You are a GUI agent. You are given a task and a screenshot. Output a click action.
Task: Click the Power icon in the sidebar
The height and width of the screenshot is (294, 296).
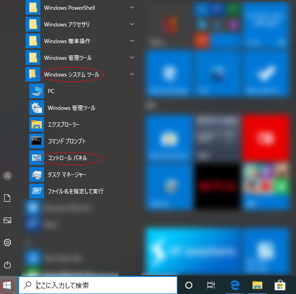click(7, 265)
